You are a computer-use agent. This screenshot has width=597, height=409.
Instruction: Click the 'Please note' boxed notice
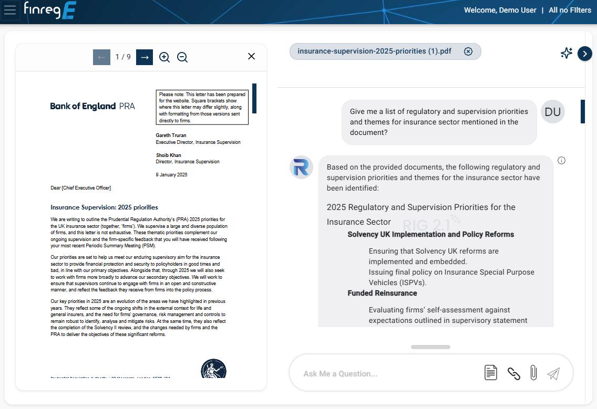pos(202,107)
